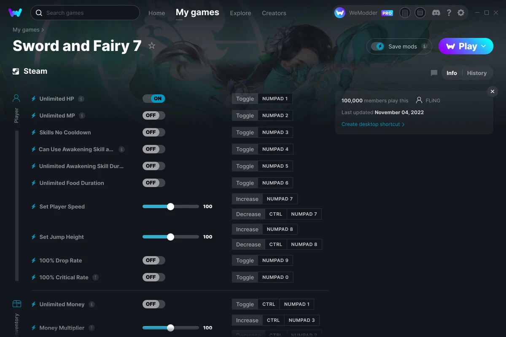Turn off the Unlimited HP toggle
This screenshot has height=337, width=506.
(153, 98)
